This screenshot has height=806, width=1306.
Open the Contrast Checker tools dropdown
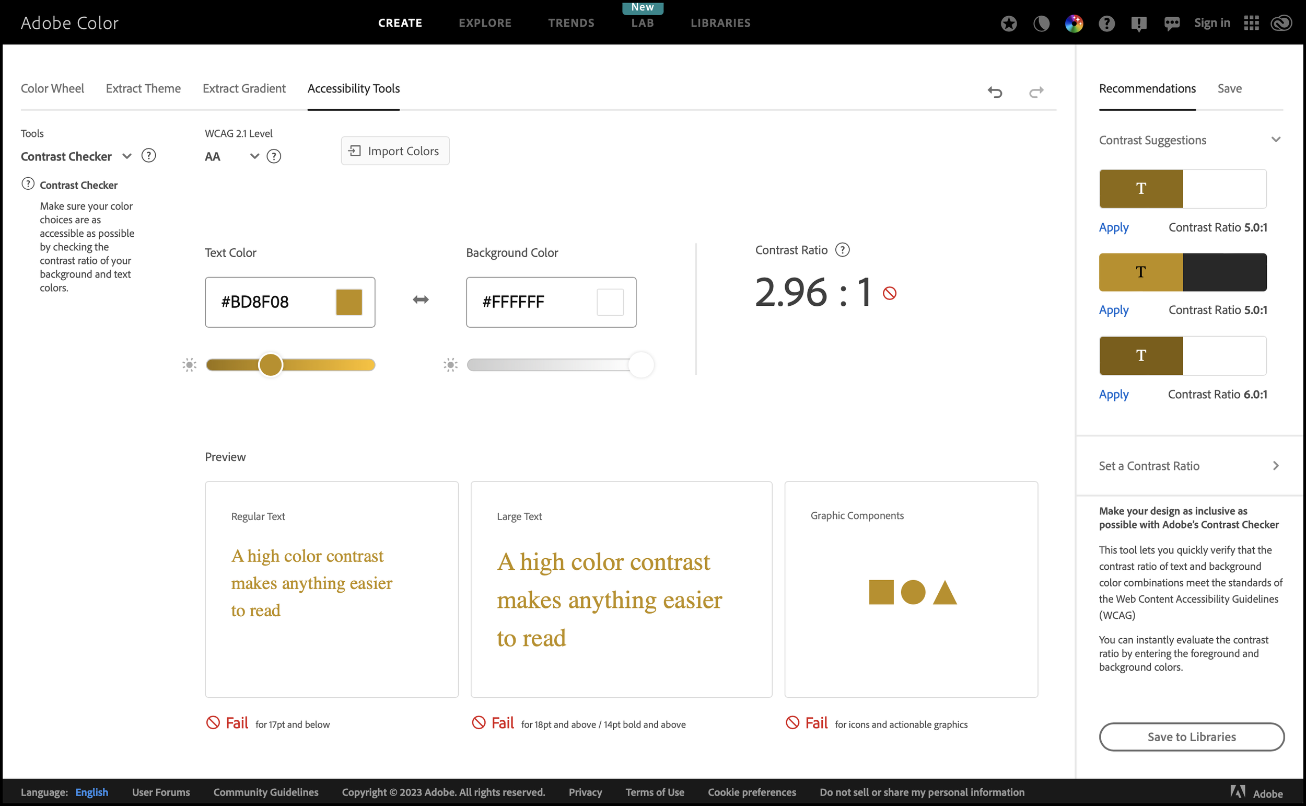[x=126, y=156]
